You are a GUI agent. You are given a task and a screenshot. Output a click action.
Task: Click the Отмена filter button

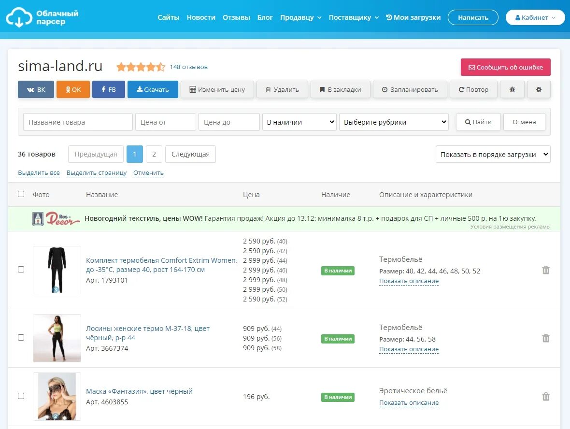pyautogui.click(x=524, y=122)
